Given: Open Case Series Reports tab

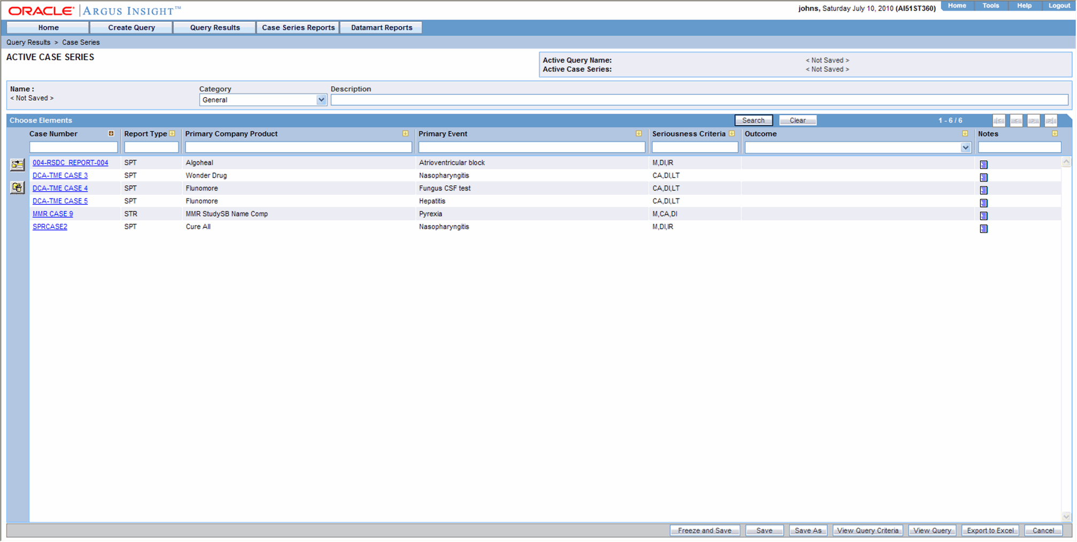Looking at the screenshot, I should click(x=298, y=28).
